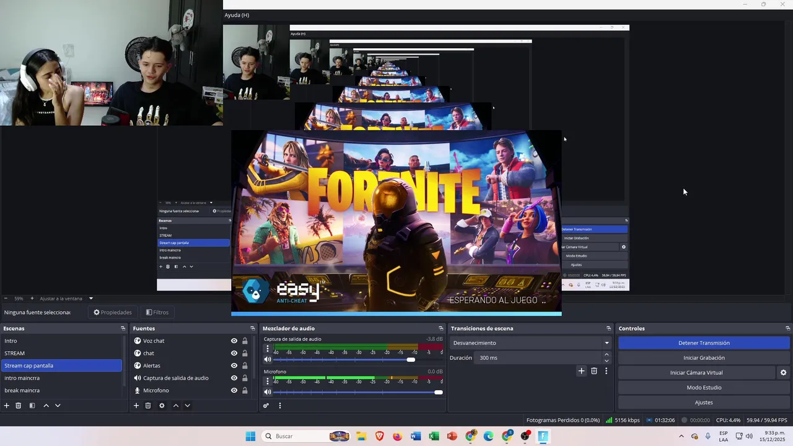Enable Modo Estudio
793x446 pixels.
tap(704, 388)
